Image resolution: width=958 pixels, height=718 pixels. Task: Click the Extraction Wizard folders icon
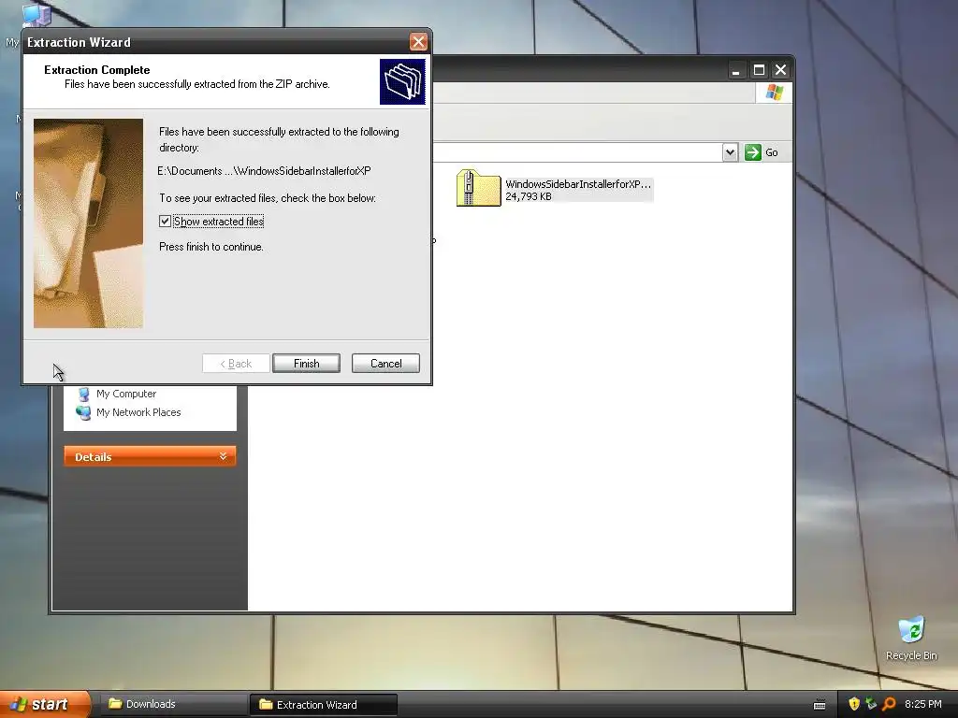(x=402, y=82)
